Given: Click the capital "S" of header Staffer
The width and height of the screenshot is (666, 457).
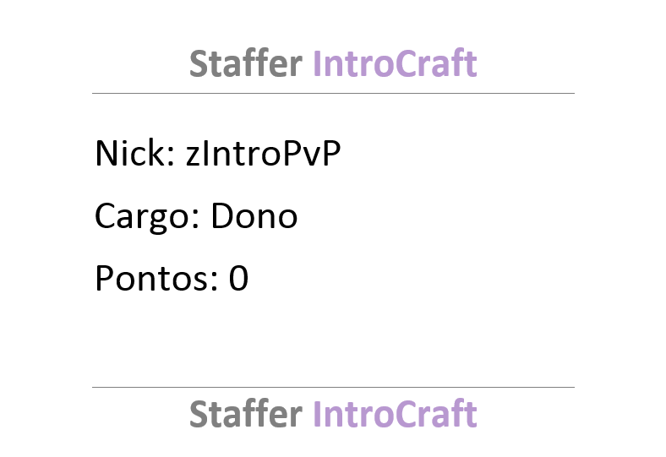Looking at the screenshot, I should click(x=198, y=63).
